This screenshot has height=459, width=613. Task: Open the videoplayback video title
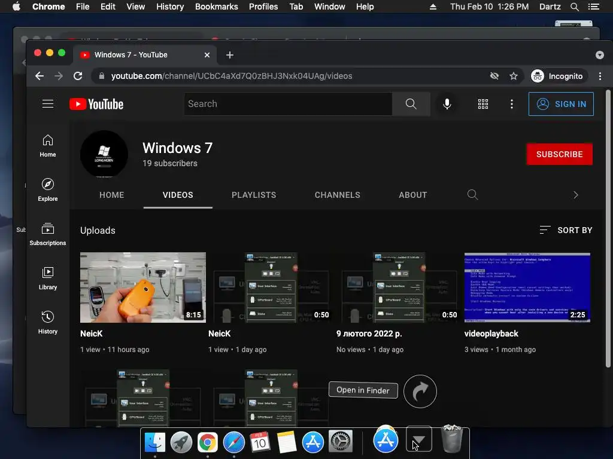tap(491, 333)
